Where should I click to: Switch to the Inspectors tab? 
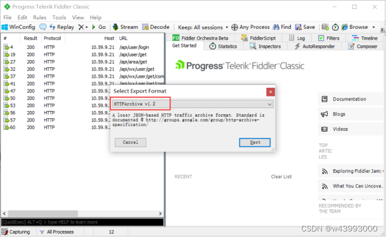(x=265, y=47)
